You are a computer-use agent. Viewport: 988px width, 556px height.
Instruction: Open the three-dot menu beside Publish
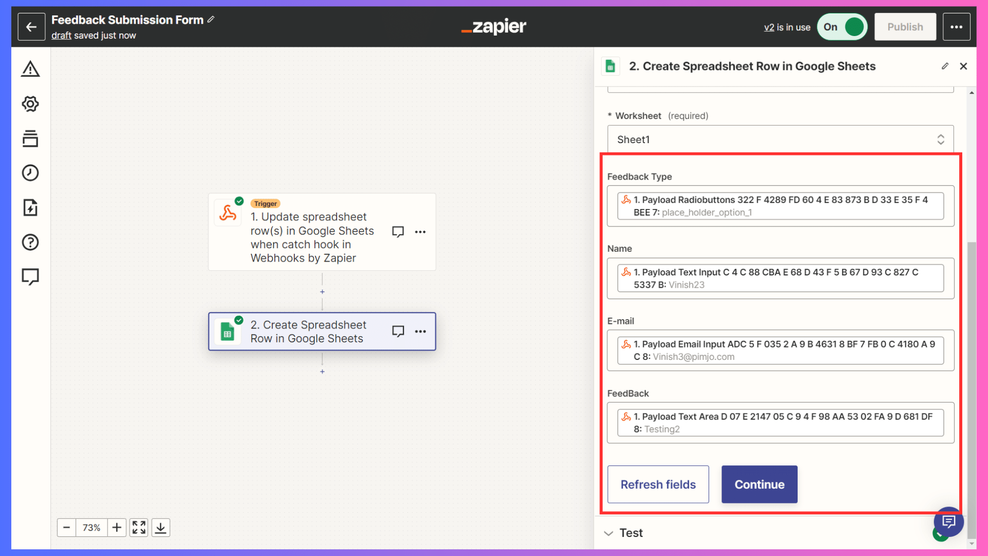pos(956,27)
